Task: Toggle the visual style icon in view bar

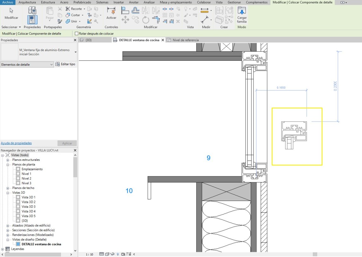Action: [107, 254]
